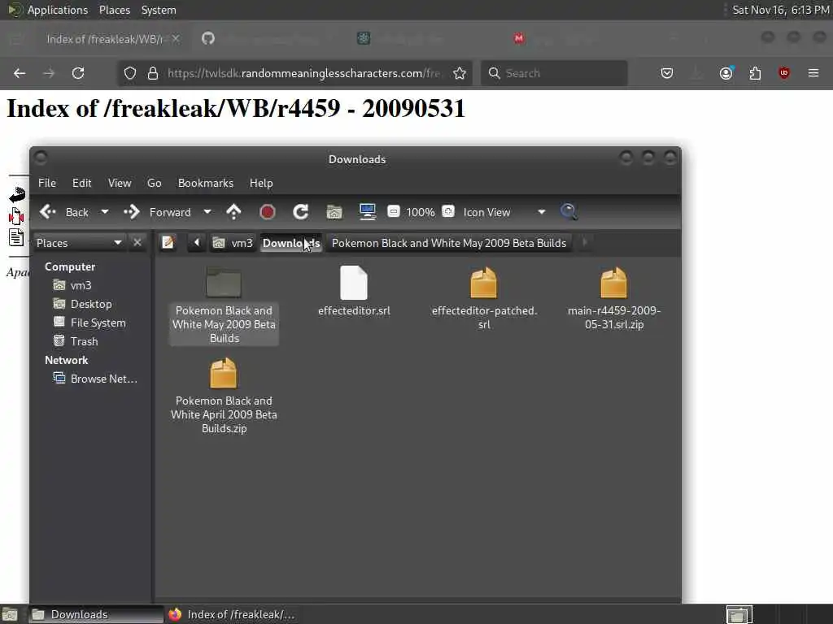Select Pokemon April 2009 Beta Builds.zip
This screenshot has height=624, width=833.
224,396
